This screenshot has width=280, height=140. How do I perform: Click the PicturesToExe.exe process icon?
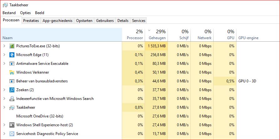pyautogui.click(x=12, y=46)
